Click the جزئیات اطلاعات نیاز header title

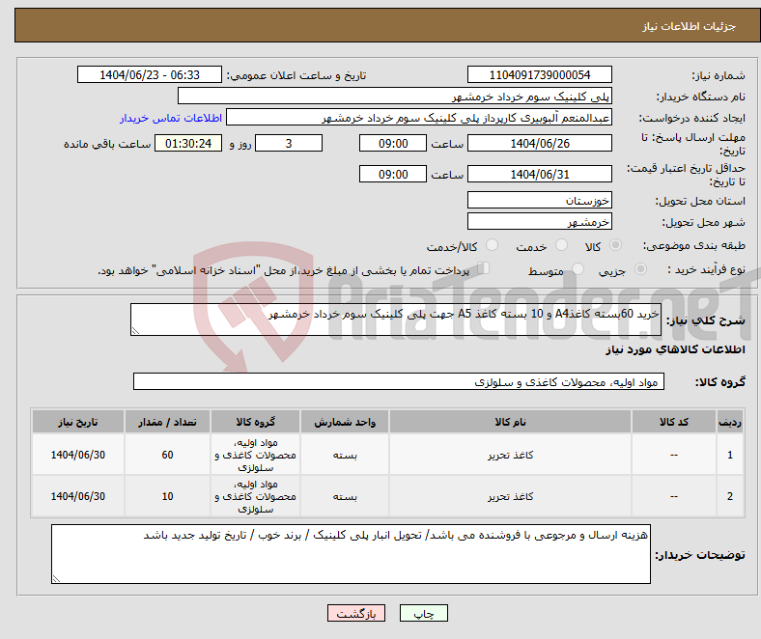(x=690, y=26)
